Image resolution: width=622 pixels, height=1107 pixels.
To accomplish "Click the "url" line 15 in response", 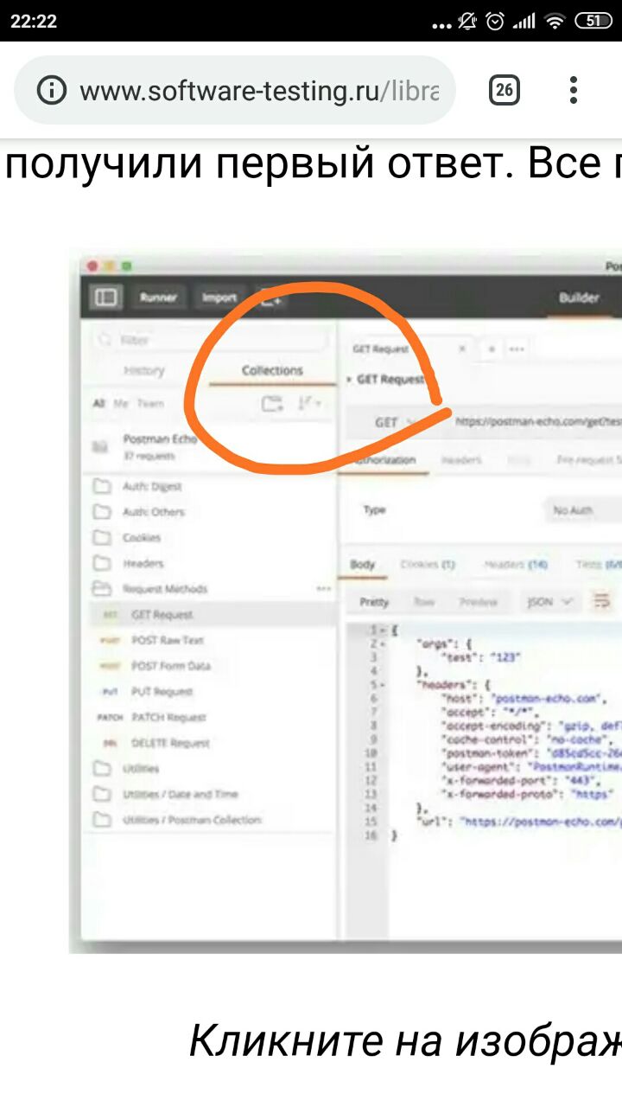I will tap(518, 822).
